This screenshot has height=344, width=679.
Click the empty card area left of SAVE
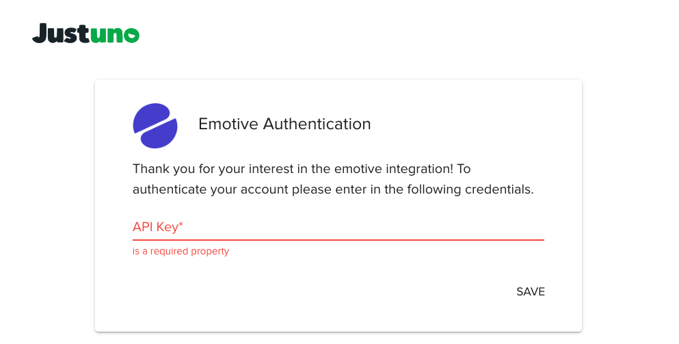pos(308,292)
